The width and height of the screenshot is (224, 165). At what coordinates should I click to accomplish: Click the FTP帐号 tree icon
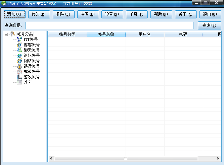[x=19, y=39]
